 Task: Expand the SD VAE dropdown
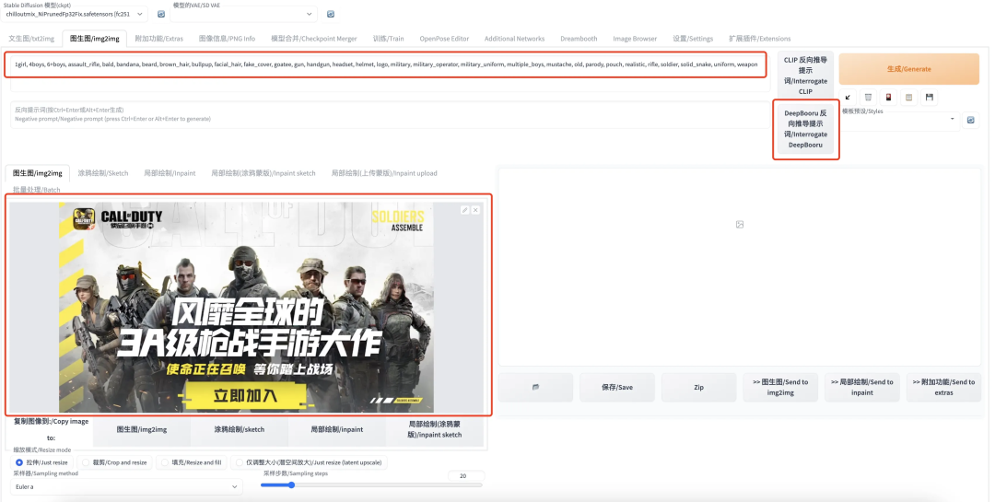point(243,14)
